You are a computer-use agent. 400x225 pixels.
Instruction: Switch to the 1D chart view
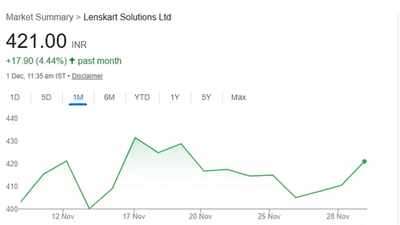[x=14, y=97]
